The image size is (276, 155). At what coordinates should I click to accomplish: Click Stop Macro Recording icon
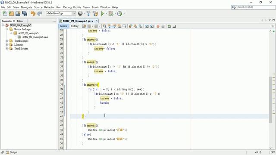(163, 26)
